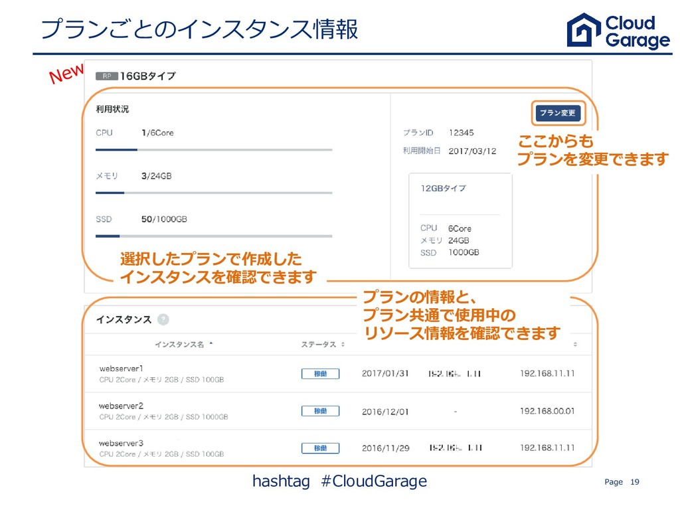Click the date 2017/01/31
Screen dimensions: 680x510
click(386, 373)
